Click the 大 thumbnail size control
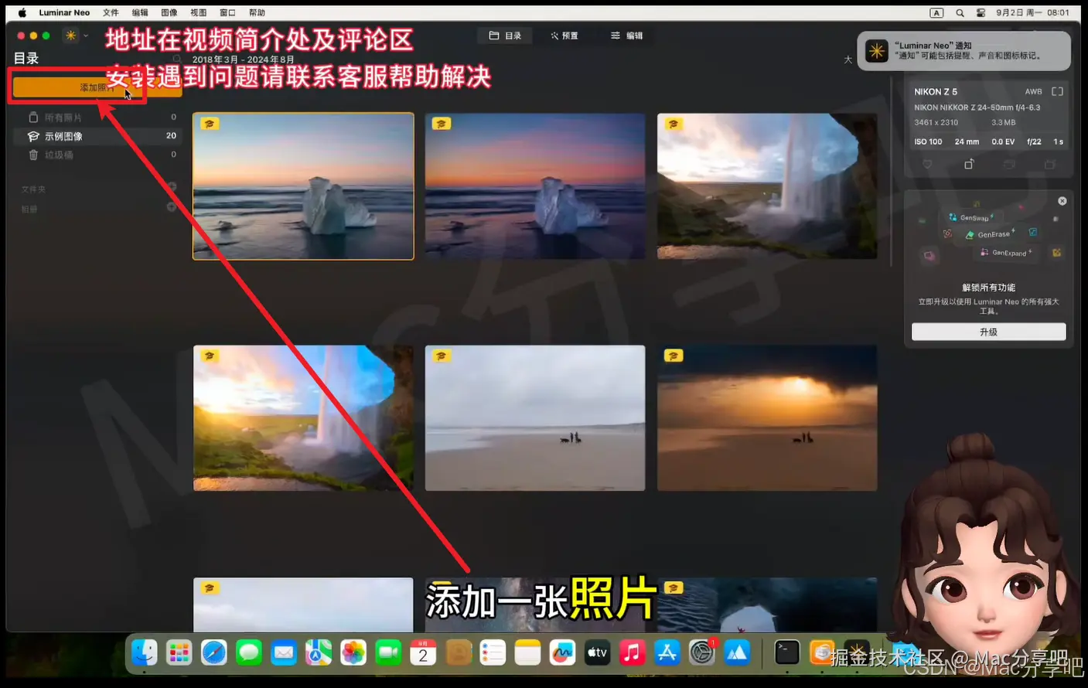The width and height of the screenshot is (1088, 688). 848,60
